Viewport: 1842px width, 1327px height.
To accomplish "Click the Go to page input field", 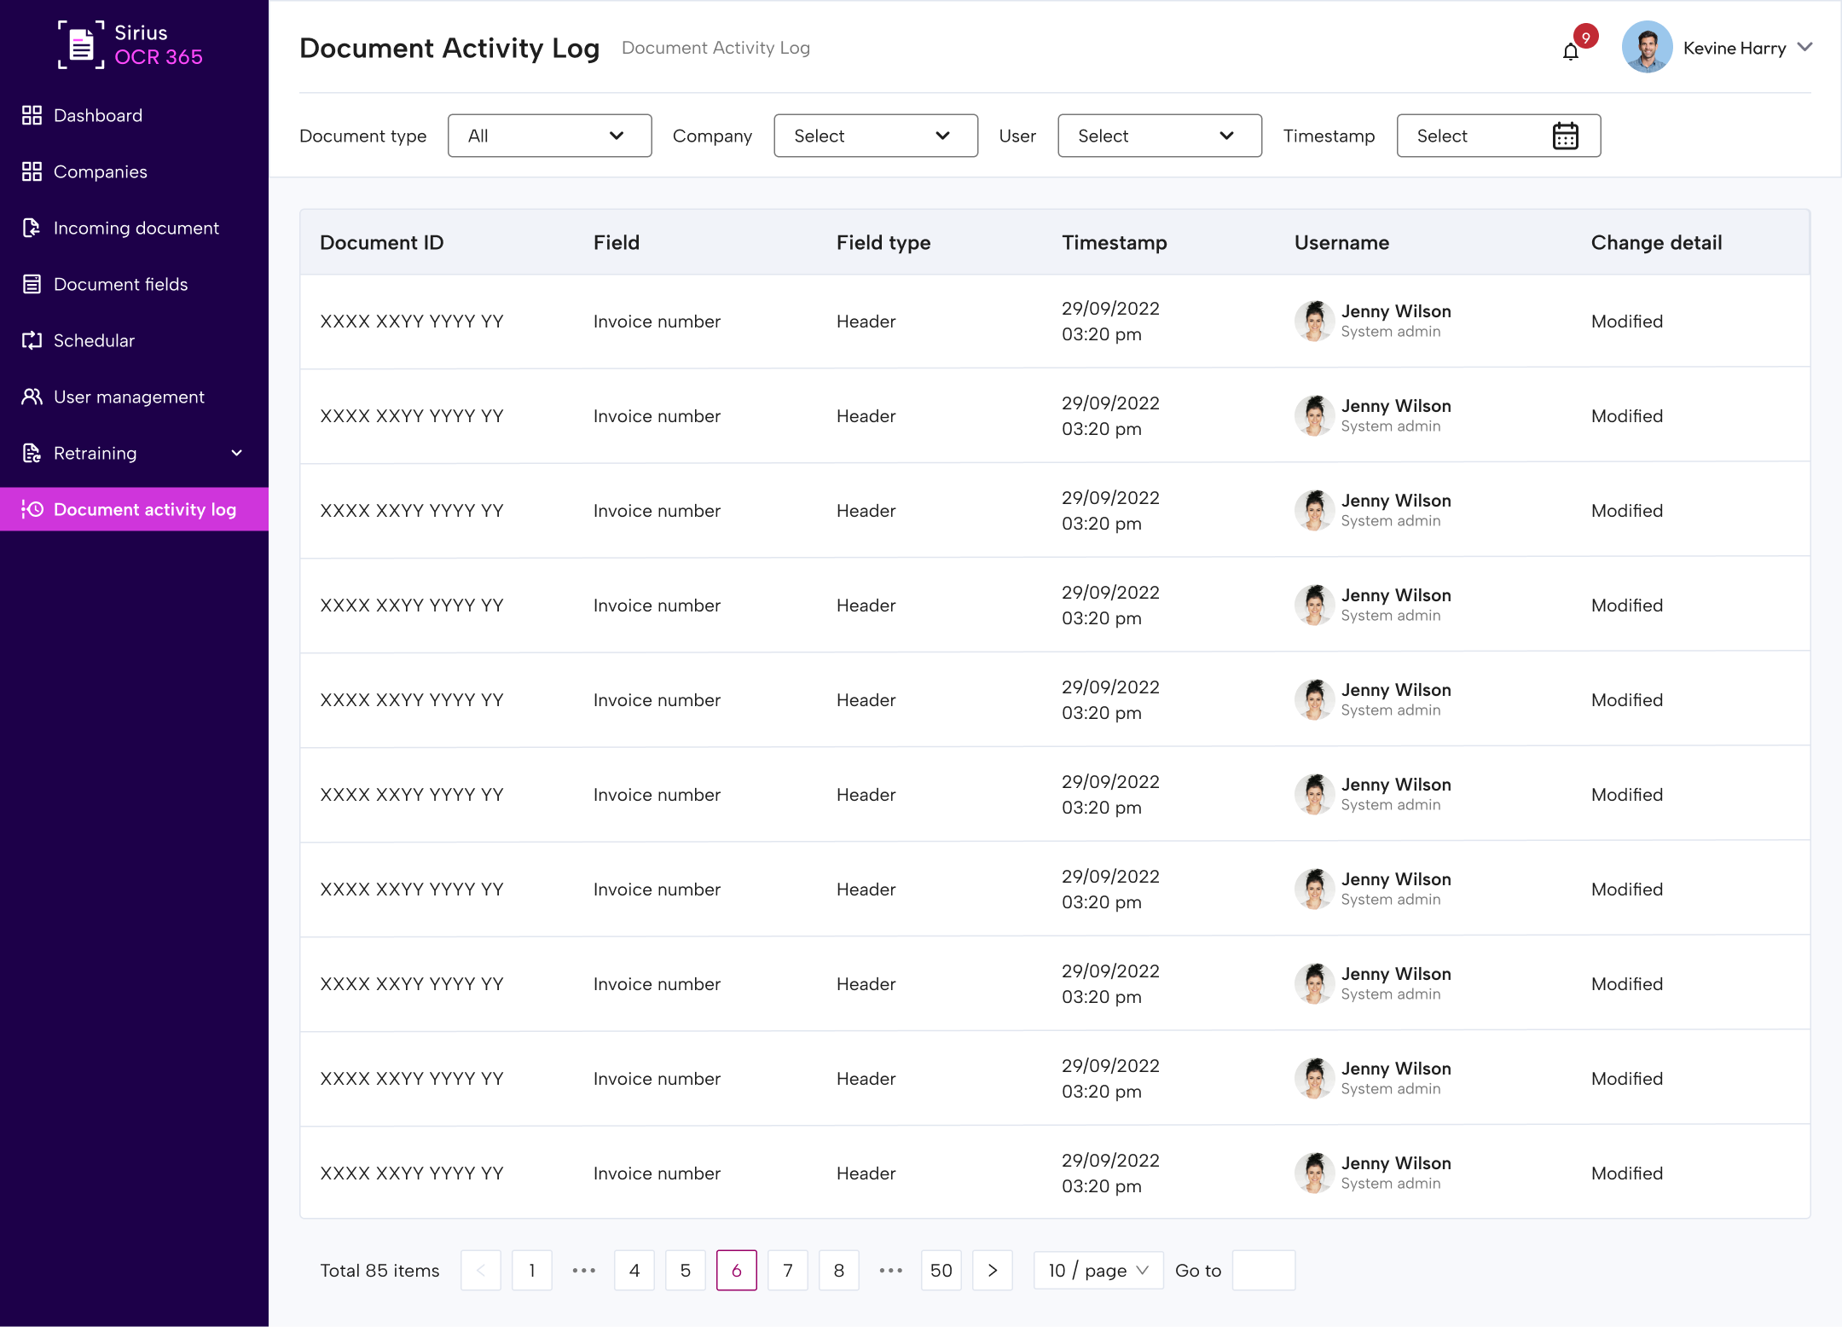I will pyautogui.click(x=1263, y=1271).
